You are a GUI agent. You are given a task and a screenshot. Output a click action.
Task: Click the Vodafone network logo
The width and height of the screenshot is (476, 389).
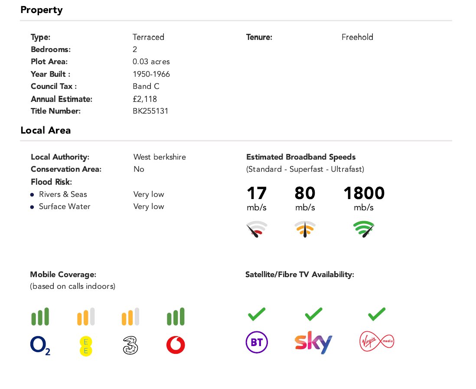tap(176, 345)
